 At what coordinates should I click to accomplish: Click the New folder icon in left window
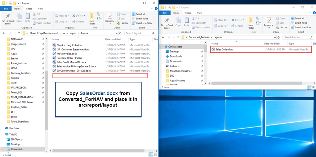(92, 18)
